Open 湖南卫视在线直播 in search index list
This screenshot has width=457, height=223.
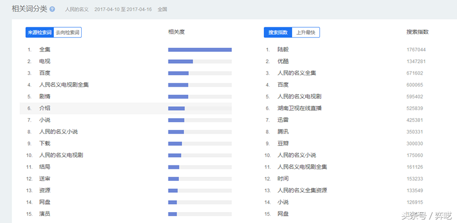299,108
